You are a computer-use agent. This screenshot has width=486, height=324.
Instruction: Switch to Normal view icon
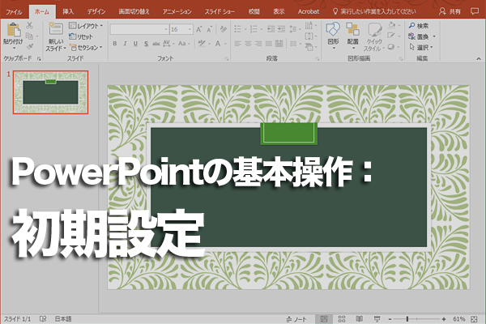323,319
